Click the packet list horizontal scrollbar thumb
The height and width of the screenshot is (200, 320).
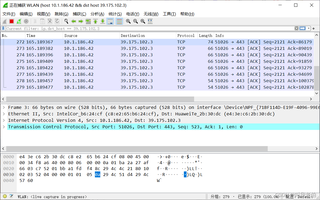(x=100, y=99)
